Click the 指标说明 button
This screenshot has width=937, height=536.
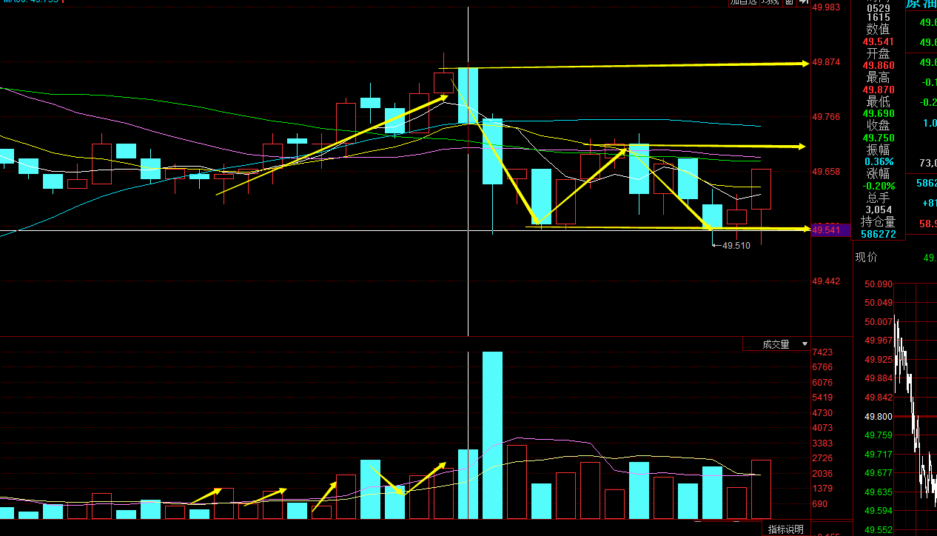tap(785, 529)
